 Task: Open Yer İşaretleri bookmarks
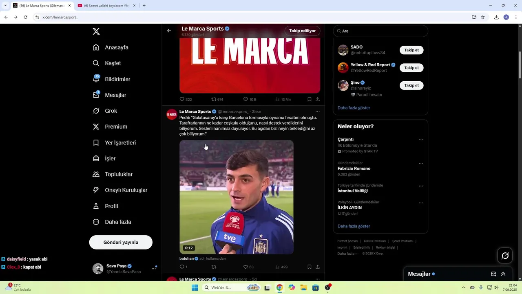click(114, 143)
